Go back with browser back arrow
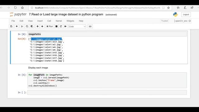 tap(2, 8)
